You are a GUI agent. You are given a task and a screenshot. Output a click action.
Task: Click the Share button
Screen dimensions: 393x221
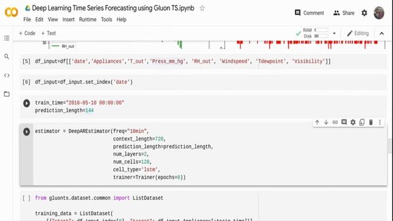[344, 13]
